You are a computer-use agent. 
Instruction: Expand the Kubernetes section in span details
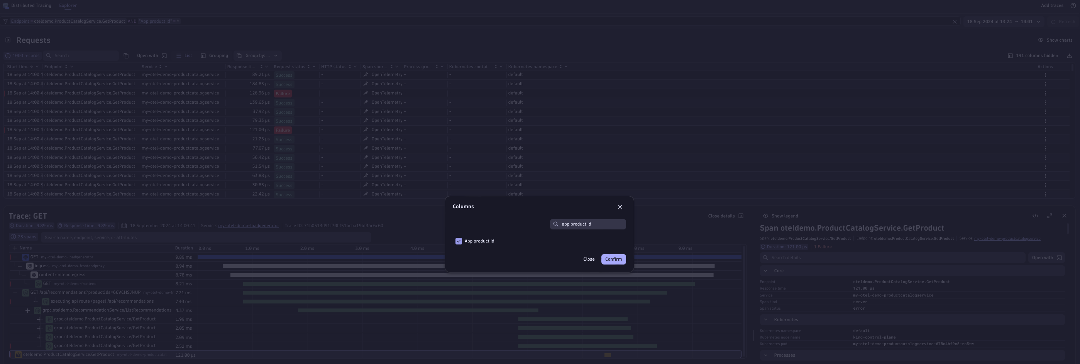[x=767, y=319]
